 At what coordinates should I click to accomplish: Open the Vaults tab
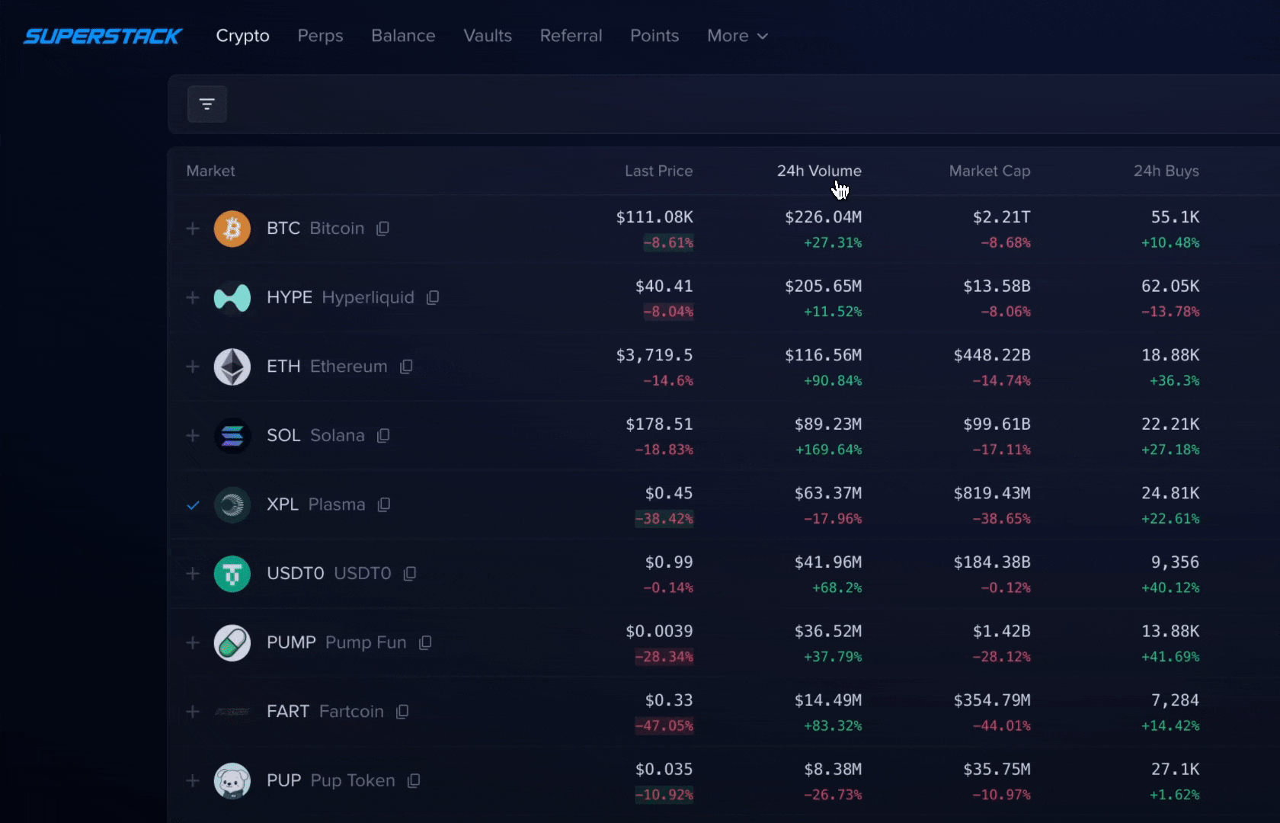[488, 36]
